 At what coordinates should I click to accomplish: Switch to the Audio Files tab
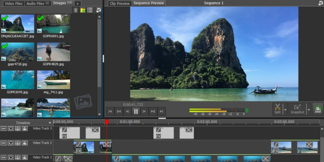point(38,3)
